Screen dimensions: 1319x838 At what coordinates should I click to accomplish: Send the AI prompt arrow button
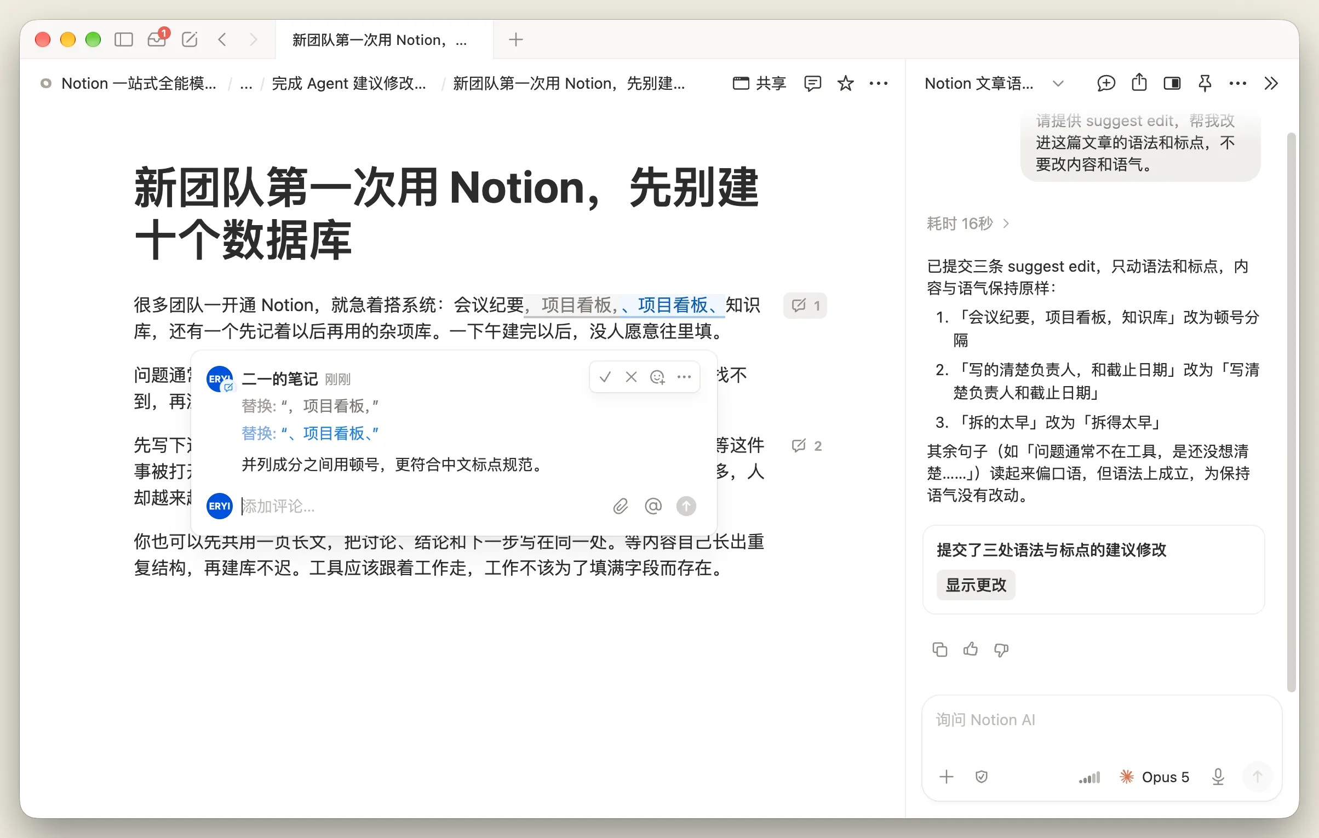[x=1258, y=777]
